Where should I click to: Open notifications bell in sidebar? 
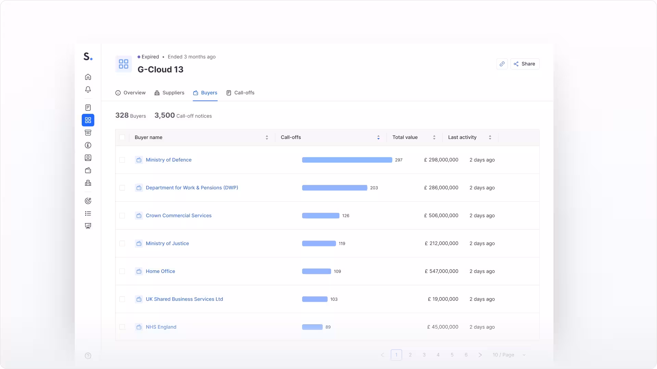click(x=88, y=90)
